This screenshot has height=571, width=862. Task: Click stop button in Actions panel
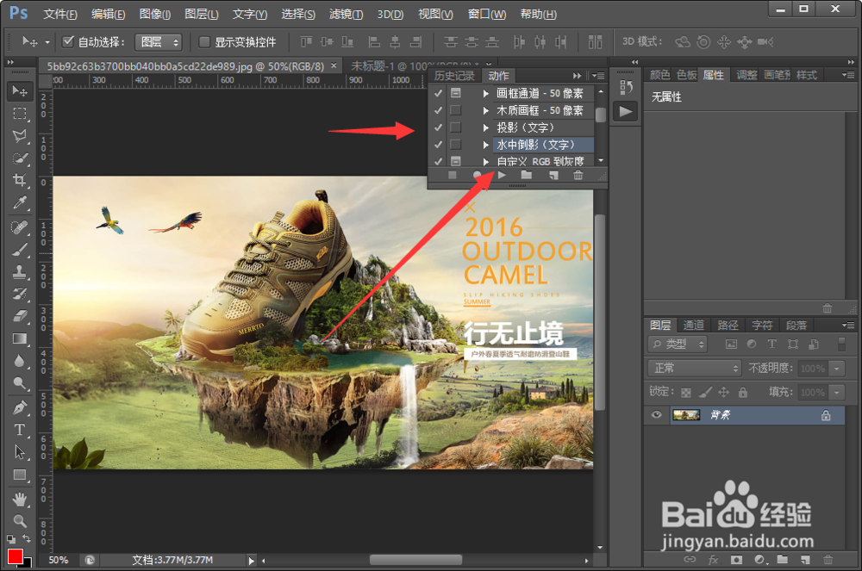[452, 175]
